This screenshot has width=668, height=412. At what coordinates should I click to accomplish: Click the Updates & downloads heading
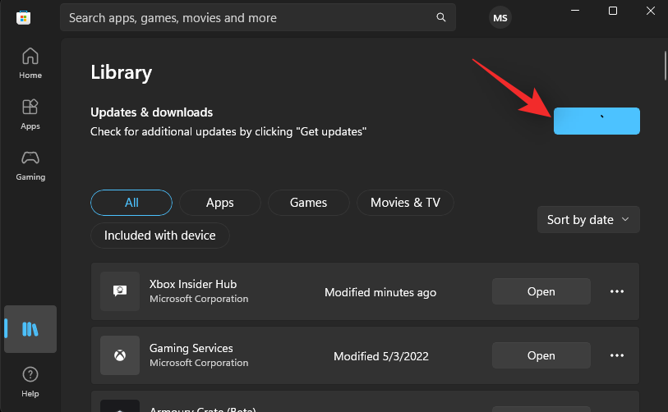tap(152, 112)
